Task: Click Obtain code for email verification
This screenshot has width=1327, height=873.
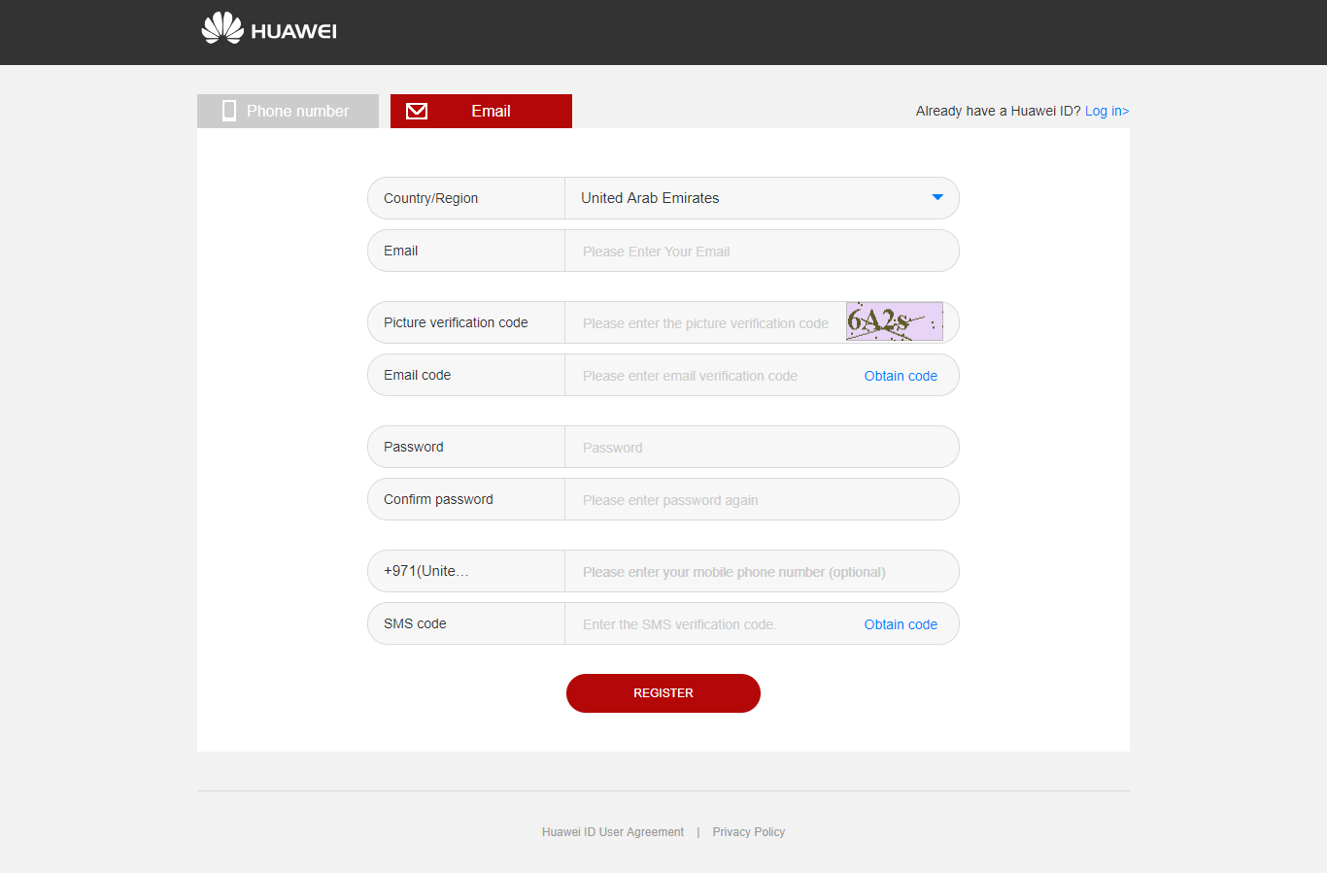Action: 901,376
